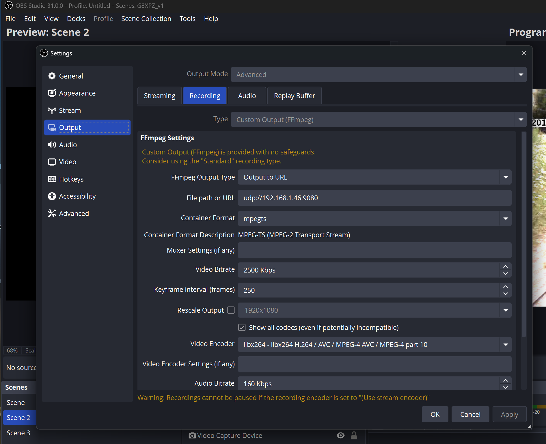Click the Hotkeys keyboard icon
Image resolution: width=546 pixels, height=444 pixels.
click(x=52, y=179)
